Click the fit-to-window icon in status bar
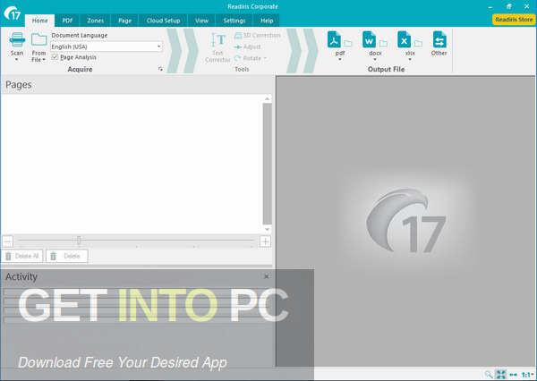The image size is (537, 381). click(501, 374)
